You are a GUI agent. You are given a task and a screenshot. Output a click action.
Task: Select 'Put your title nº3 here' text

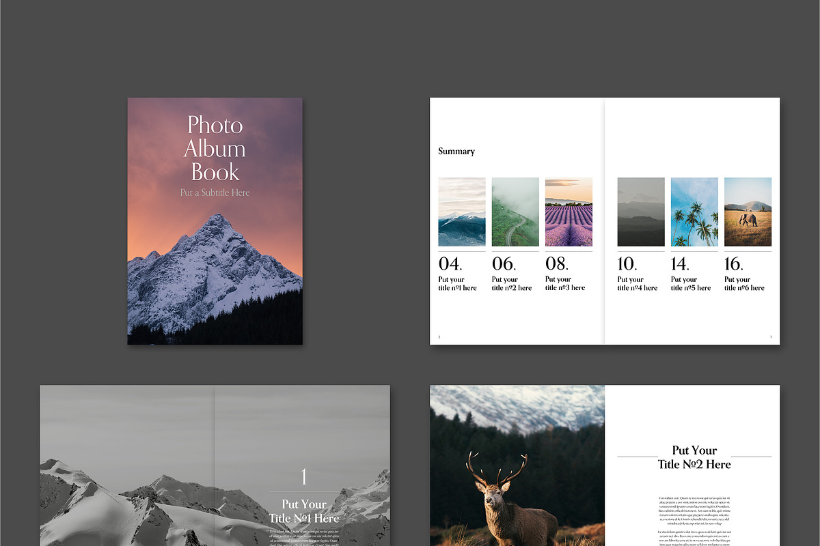tap(565, 284)
